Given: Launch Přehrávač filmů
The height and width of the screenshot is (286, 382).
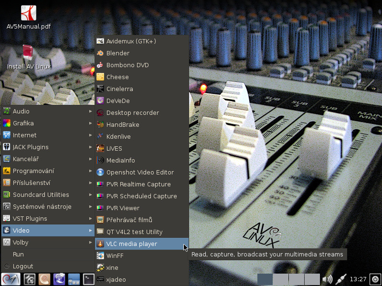Looking at the screenshot, I should pos(142,220).
